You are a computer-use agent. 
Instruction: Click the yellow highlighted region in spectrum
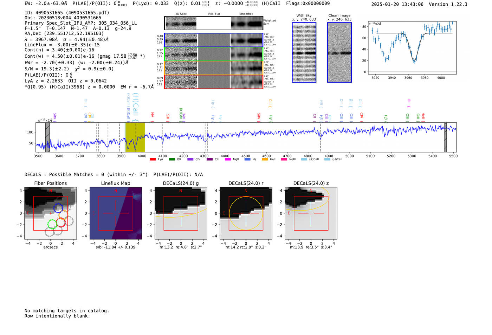point(135,137)
